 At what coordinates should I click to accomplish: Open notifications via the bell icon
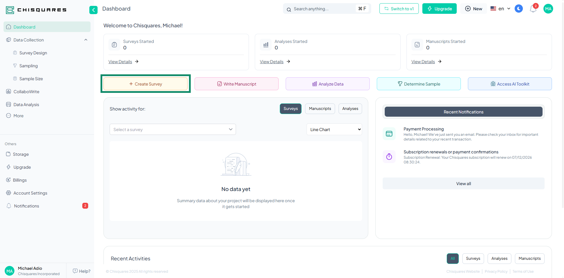tap(533, 9)
